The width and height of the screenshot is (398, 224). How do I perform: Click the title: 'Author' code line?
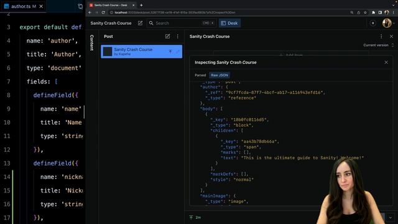[54, 54]
